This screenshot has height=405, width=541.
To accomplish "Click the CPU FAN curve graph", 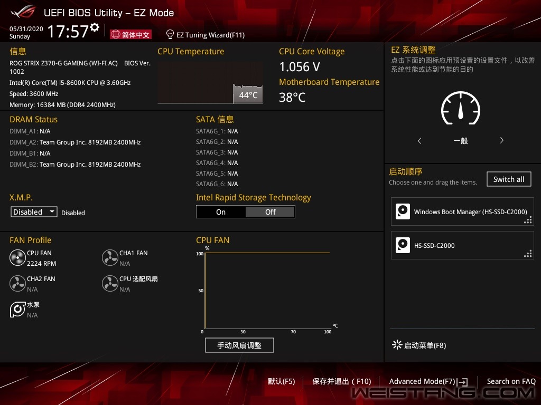I will pyautogui.click(x=267, y=290).
